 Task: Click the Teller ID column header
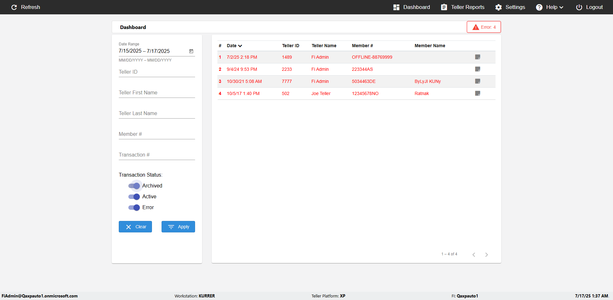291,46
